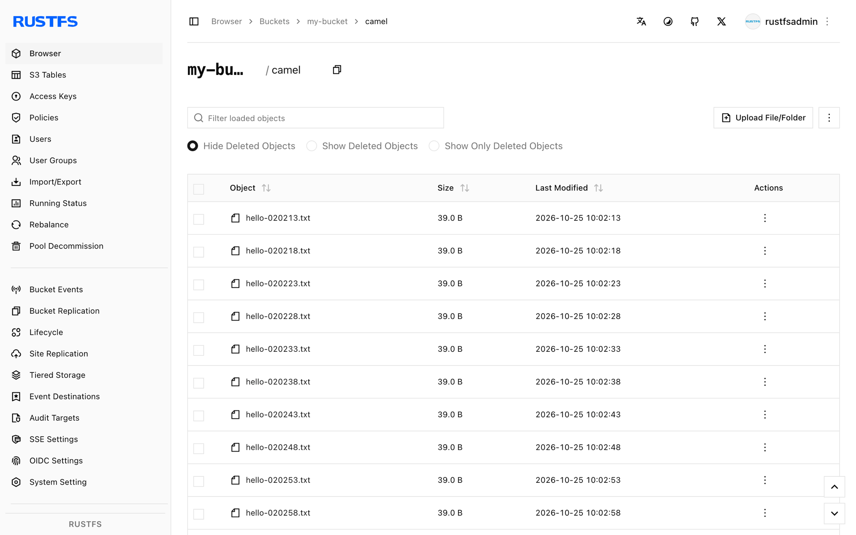
Task: Open SSE Settings in the sidebar
Action: (x=84, y=439)
